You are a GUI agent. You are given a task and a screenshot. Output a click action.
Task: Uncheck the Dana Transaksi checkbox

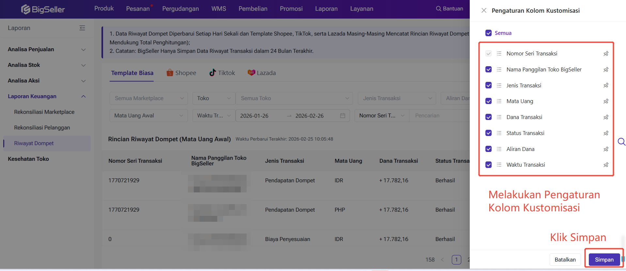point(488,117)
